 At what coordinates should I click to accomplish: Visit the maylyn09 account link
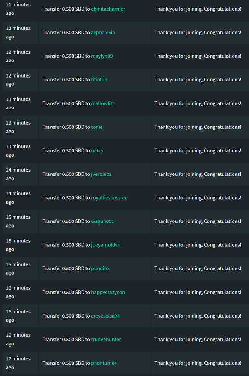point(102,56)
